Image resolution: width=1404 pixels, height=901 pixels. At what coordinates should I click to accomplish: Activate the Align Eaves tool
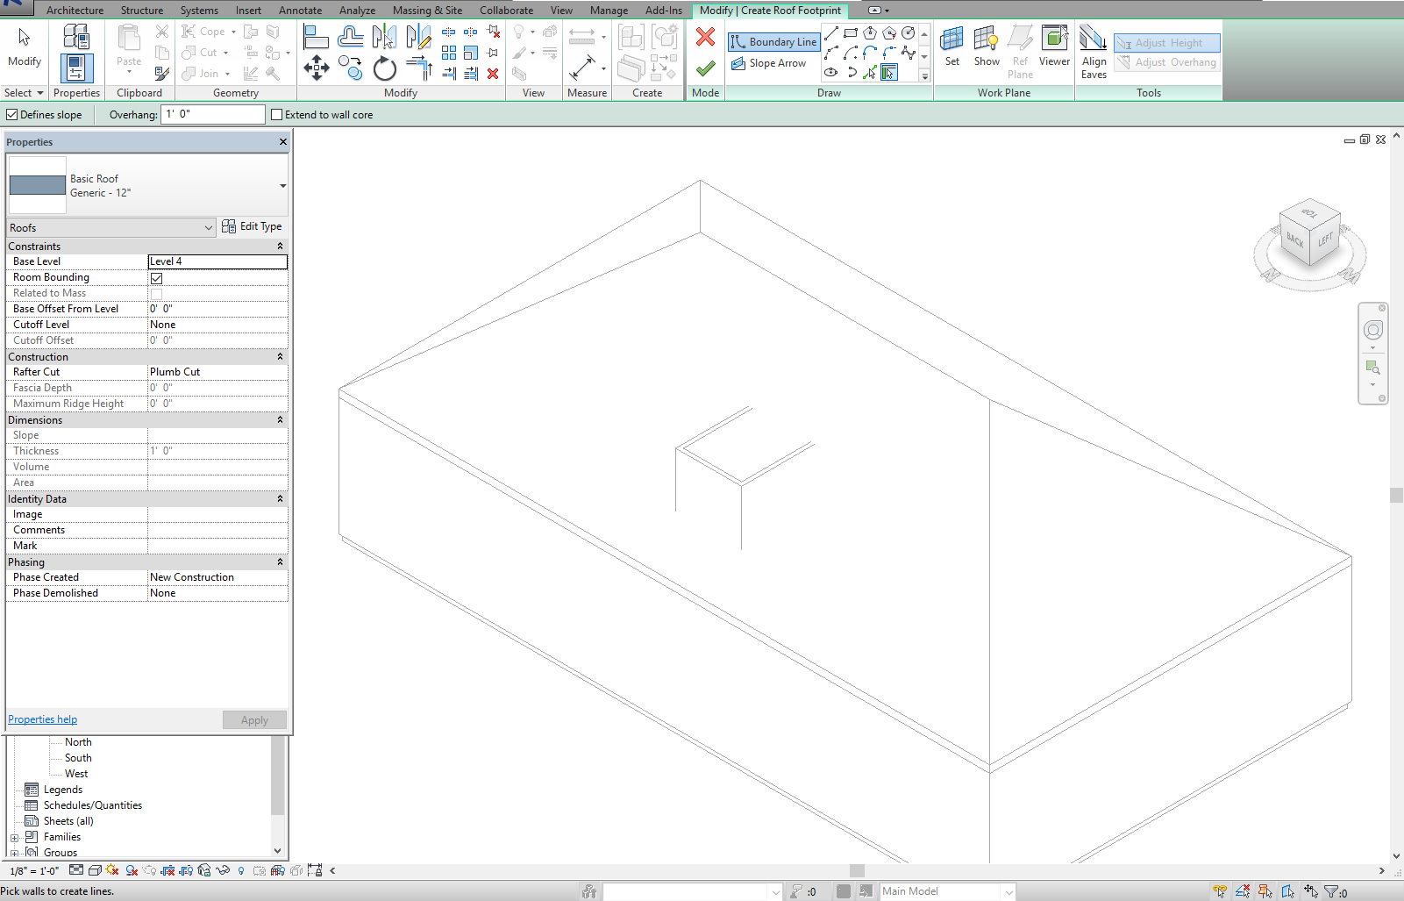pyautogui.click(x=1094, y=48)
